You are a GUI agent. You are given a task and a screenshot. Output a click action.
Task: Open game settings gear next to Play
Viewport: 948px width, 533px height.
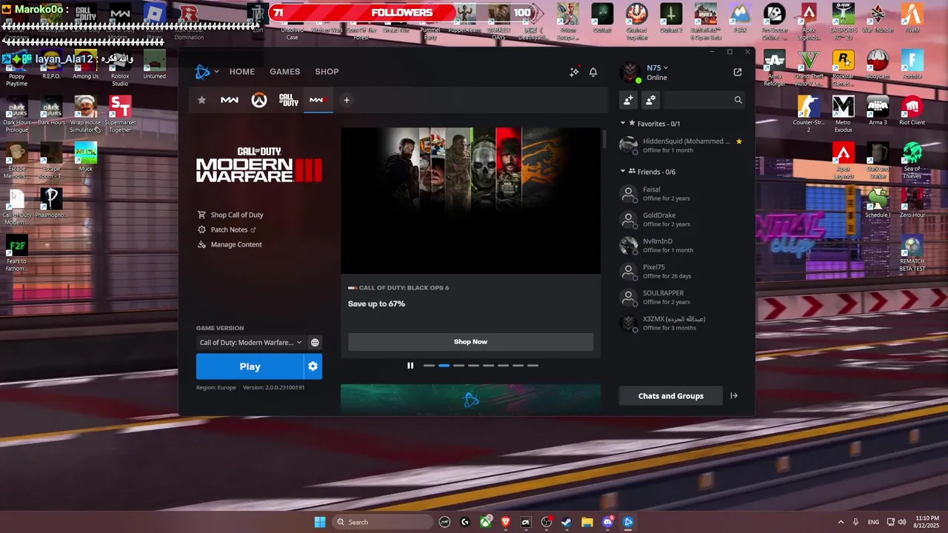313,366
